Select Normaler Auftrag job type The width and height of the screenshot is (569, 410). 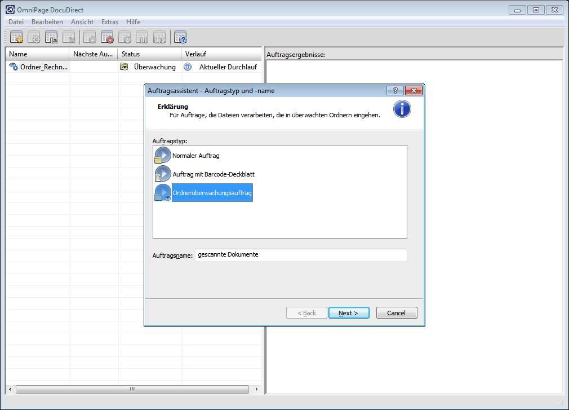(x=196, y=156)
